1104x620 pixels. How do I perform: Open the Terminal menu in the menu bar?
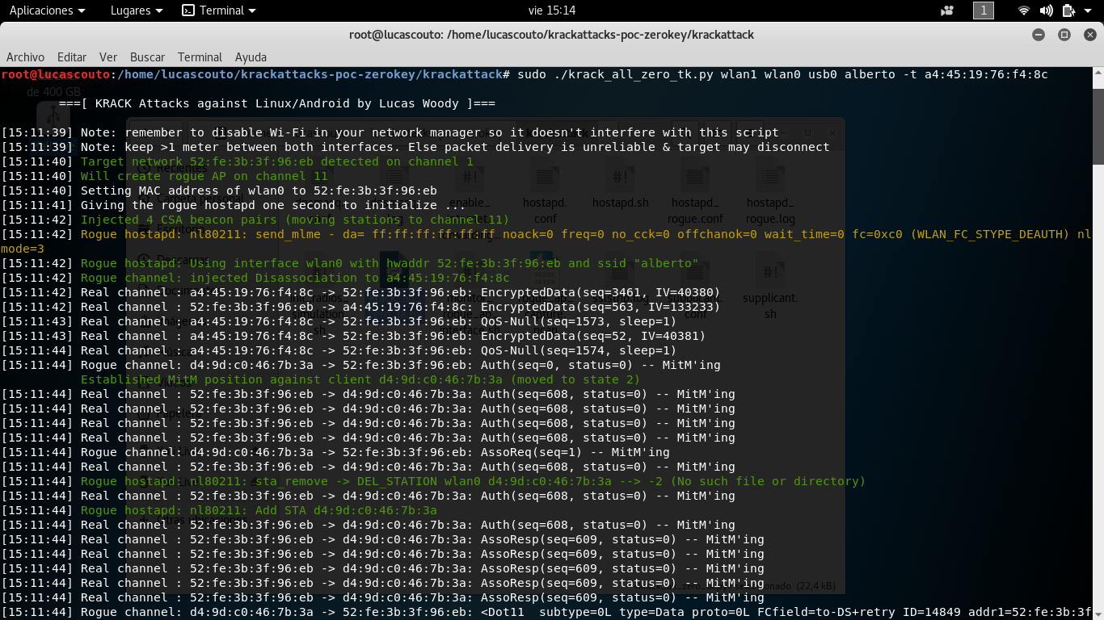[200, 57]
